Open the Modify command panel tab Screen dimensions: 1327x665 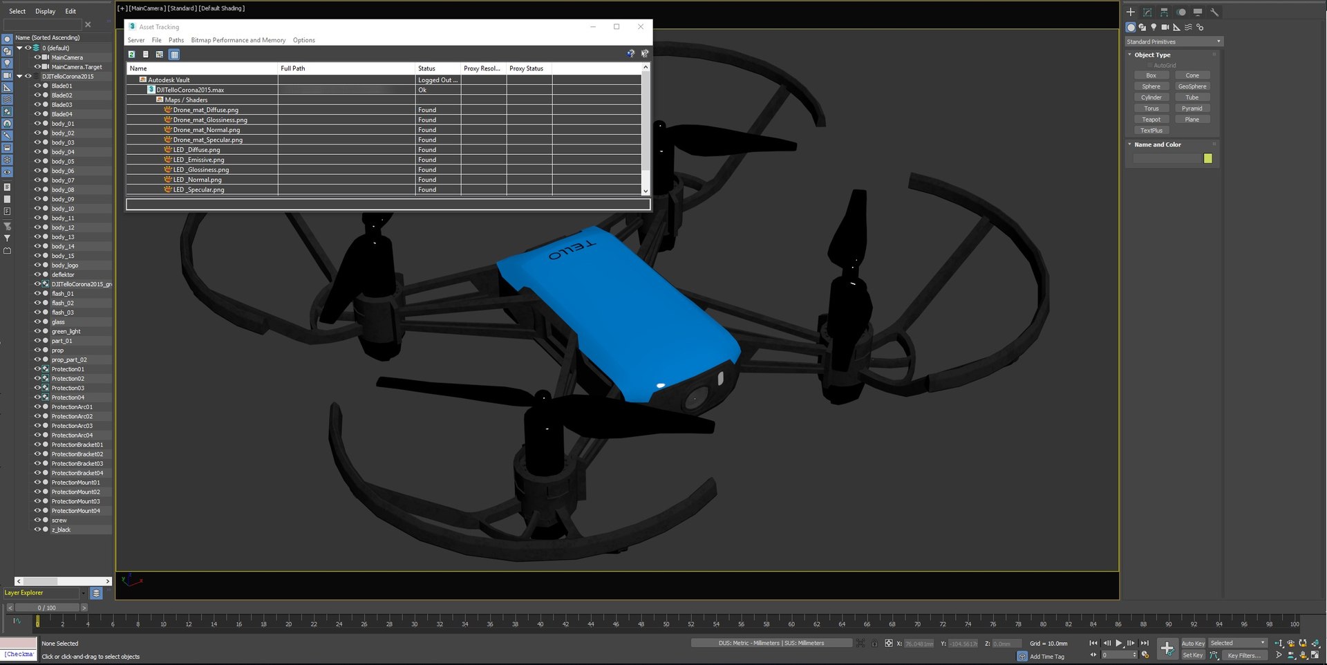tap(1147, 12)
